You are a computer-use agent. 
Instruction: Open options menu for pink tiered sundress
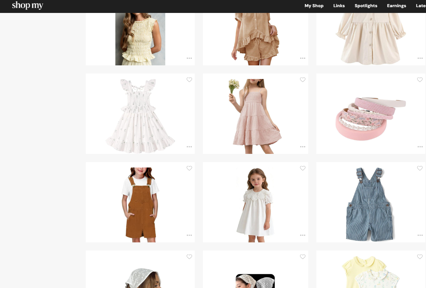[303, 147]
